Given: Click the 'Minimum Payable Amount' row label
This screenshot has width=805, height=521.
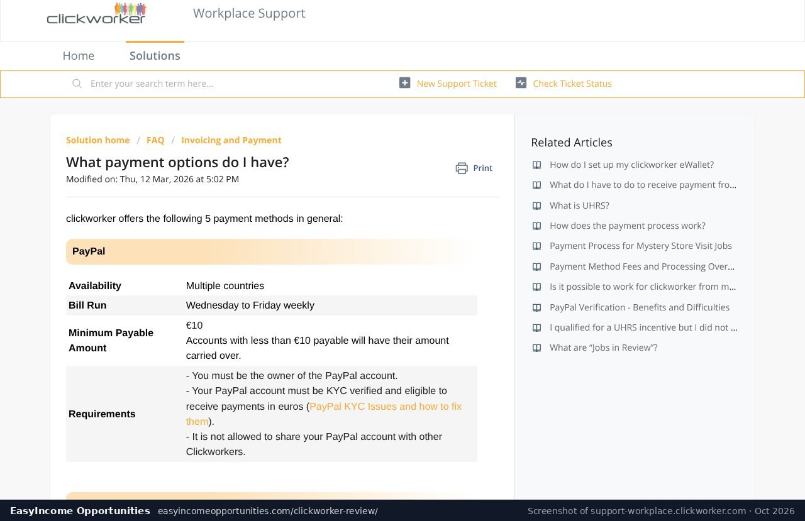Looking at the screenshot, I should (111, 340).
